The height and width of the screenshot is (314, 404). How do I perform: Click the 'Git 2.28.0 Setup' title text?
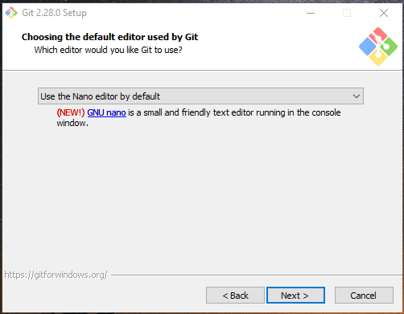(x=54, y=13)
